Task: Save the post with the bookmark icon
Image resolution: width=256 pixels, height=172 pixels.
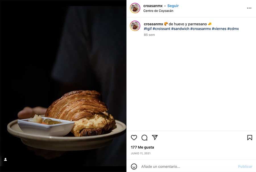Action: coord(250,138)
